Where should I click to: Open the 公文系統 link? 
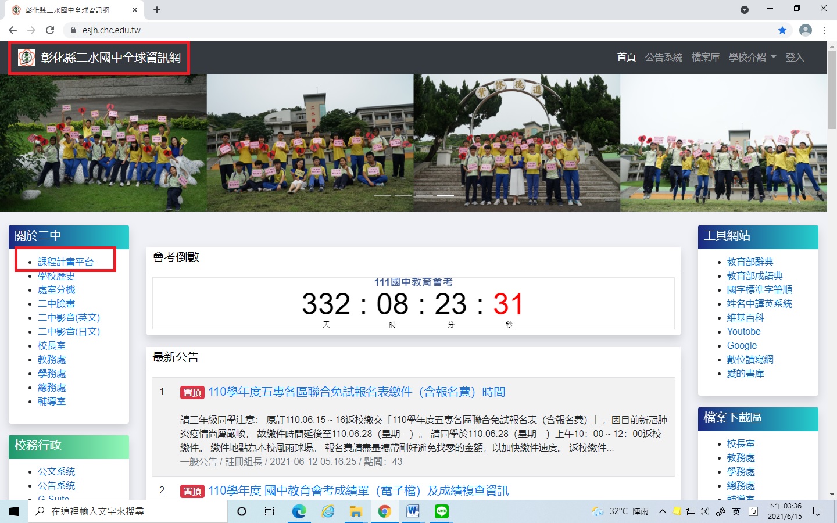pos(56,472)
